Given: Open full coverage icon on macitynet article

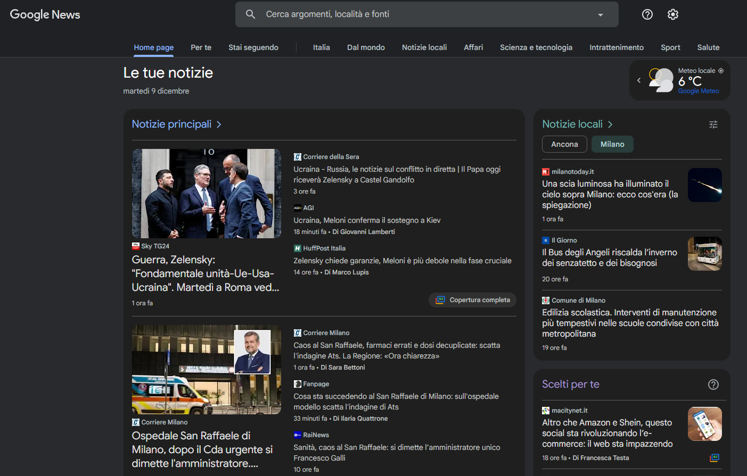Looking at the screenshot, I should (714, 458).
